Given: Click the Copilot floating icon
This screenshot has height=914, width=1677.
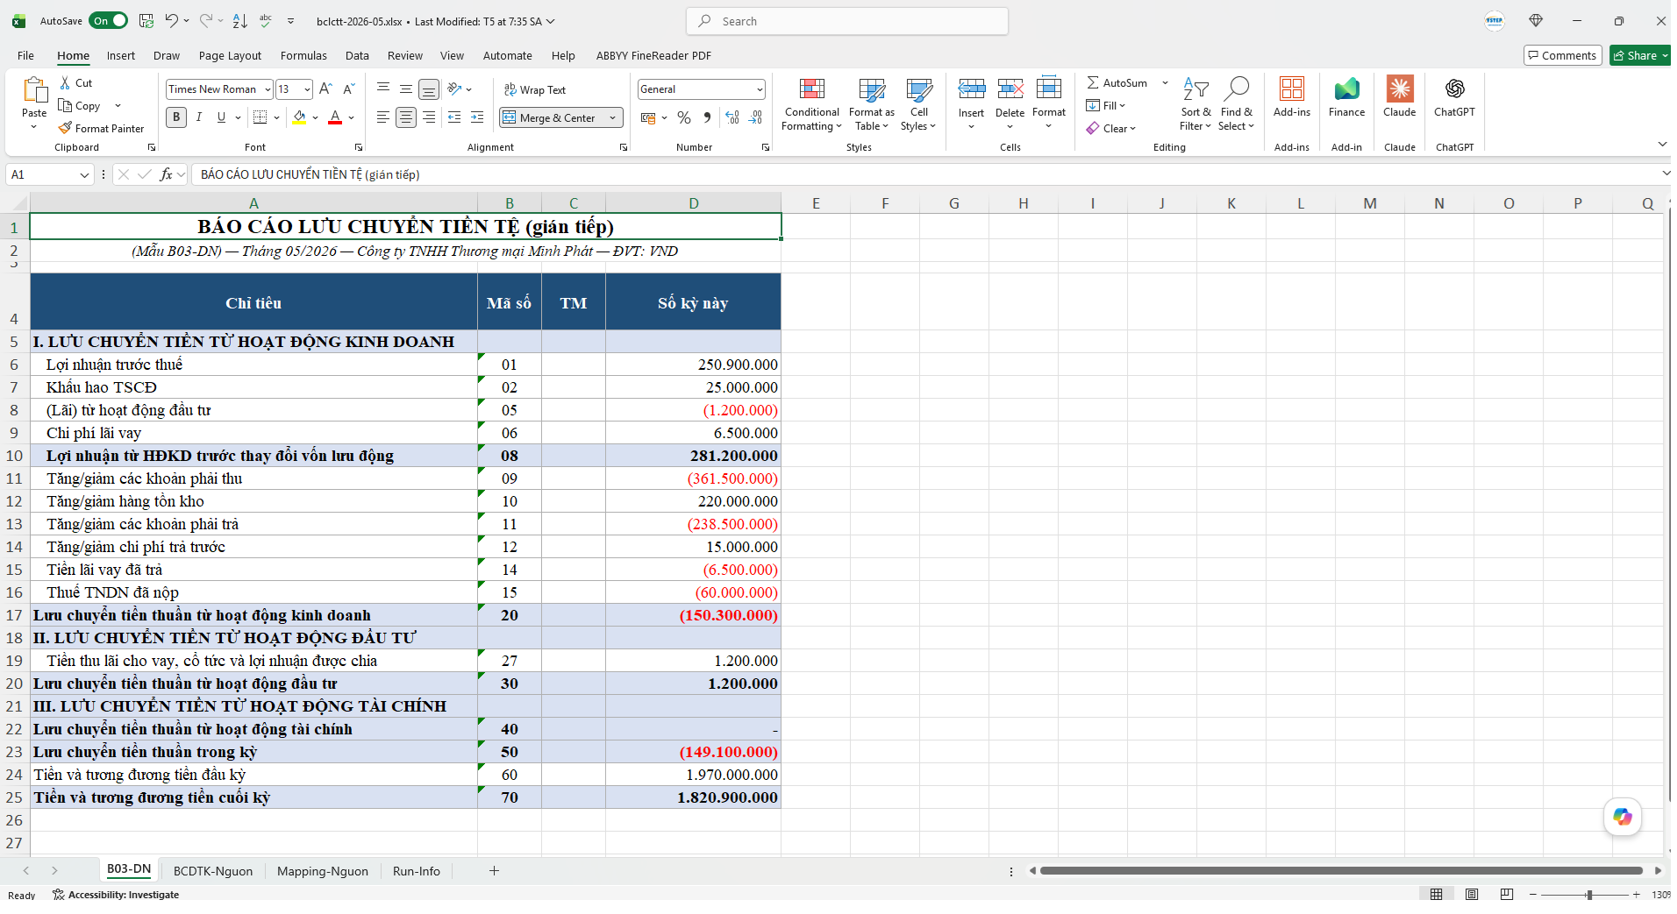Looking at the screenshot, I should point(1623,817).
